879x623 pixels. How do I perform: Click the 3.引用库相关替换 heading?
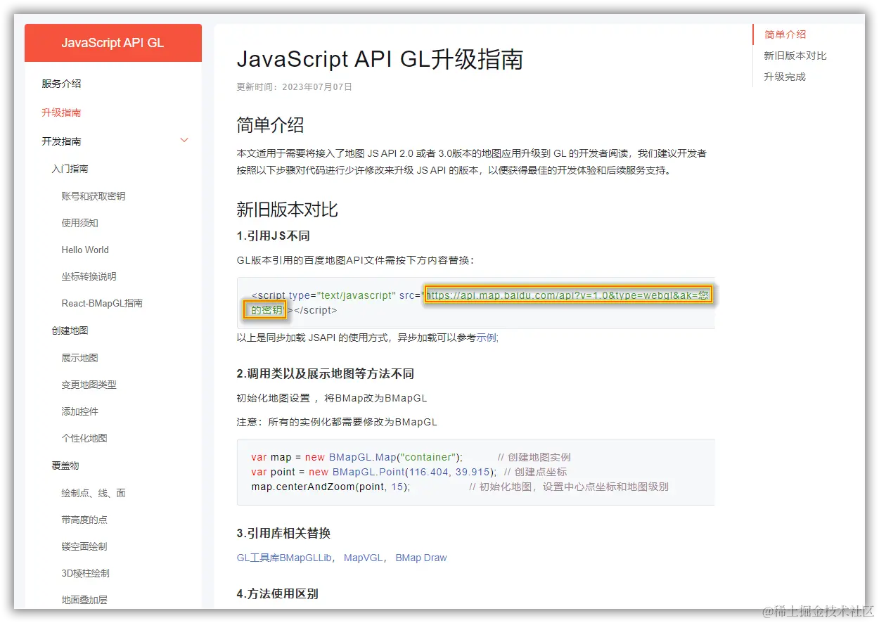tap(283, 533)
